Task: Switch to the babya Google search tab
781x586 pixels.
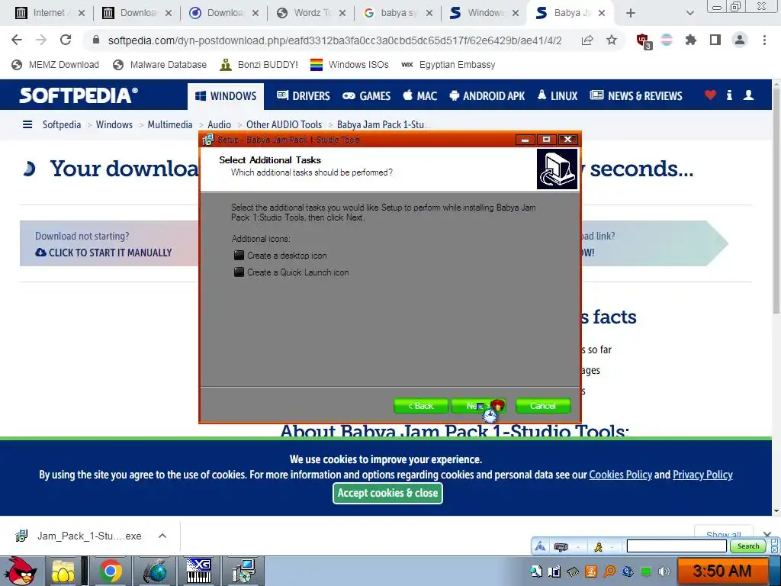Action: tap(398, 13)
